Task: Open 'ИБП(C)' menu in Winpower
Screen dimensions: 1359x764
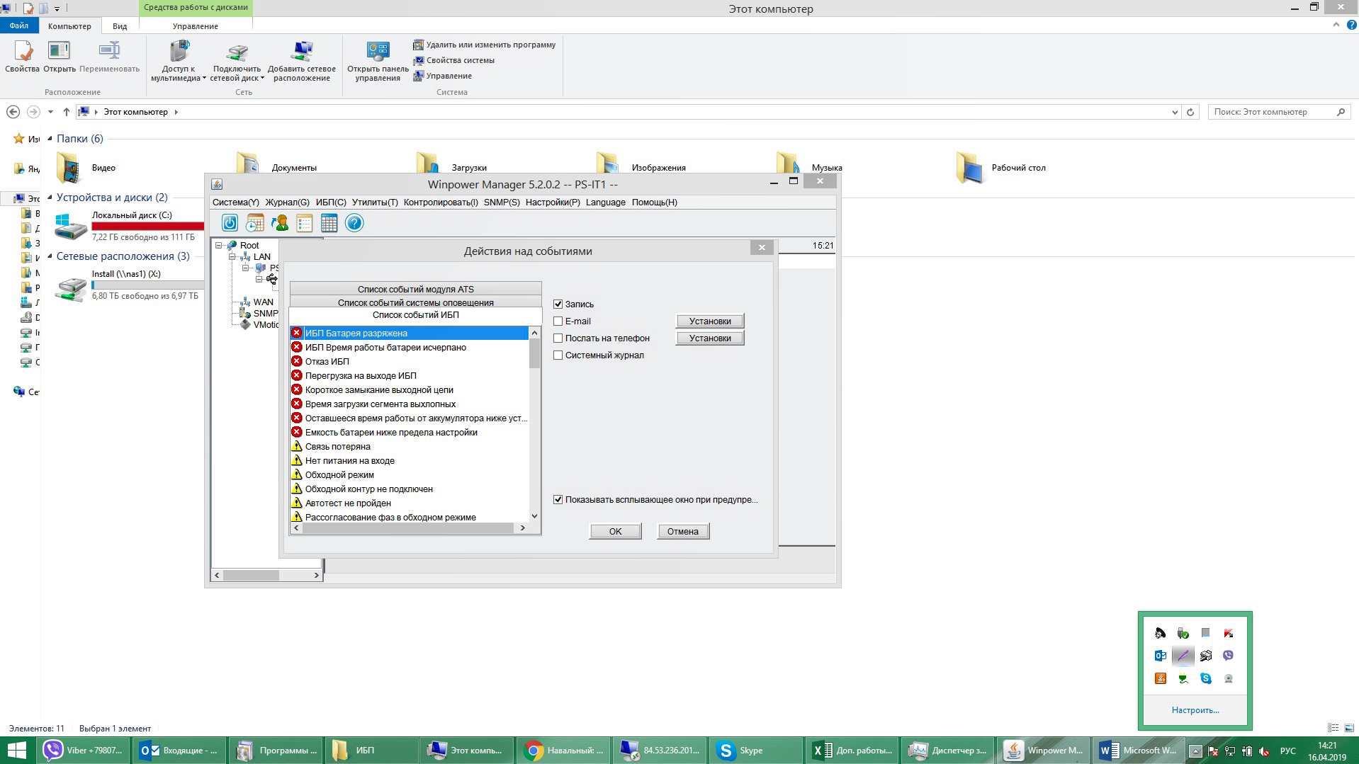Action: tap(331, 203)
